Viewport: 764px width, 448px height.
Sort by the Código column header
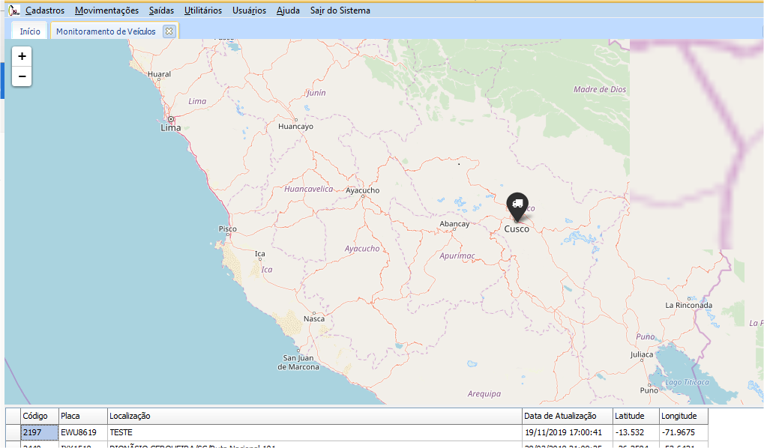[40, 416]
